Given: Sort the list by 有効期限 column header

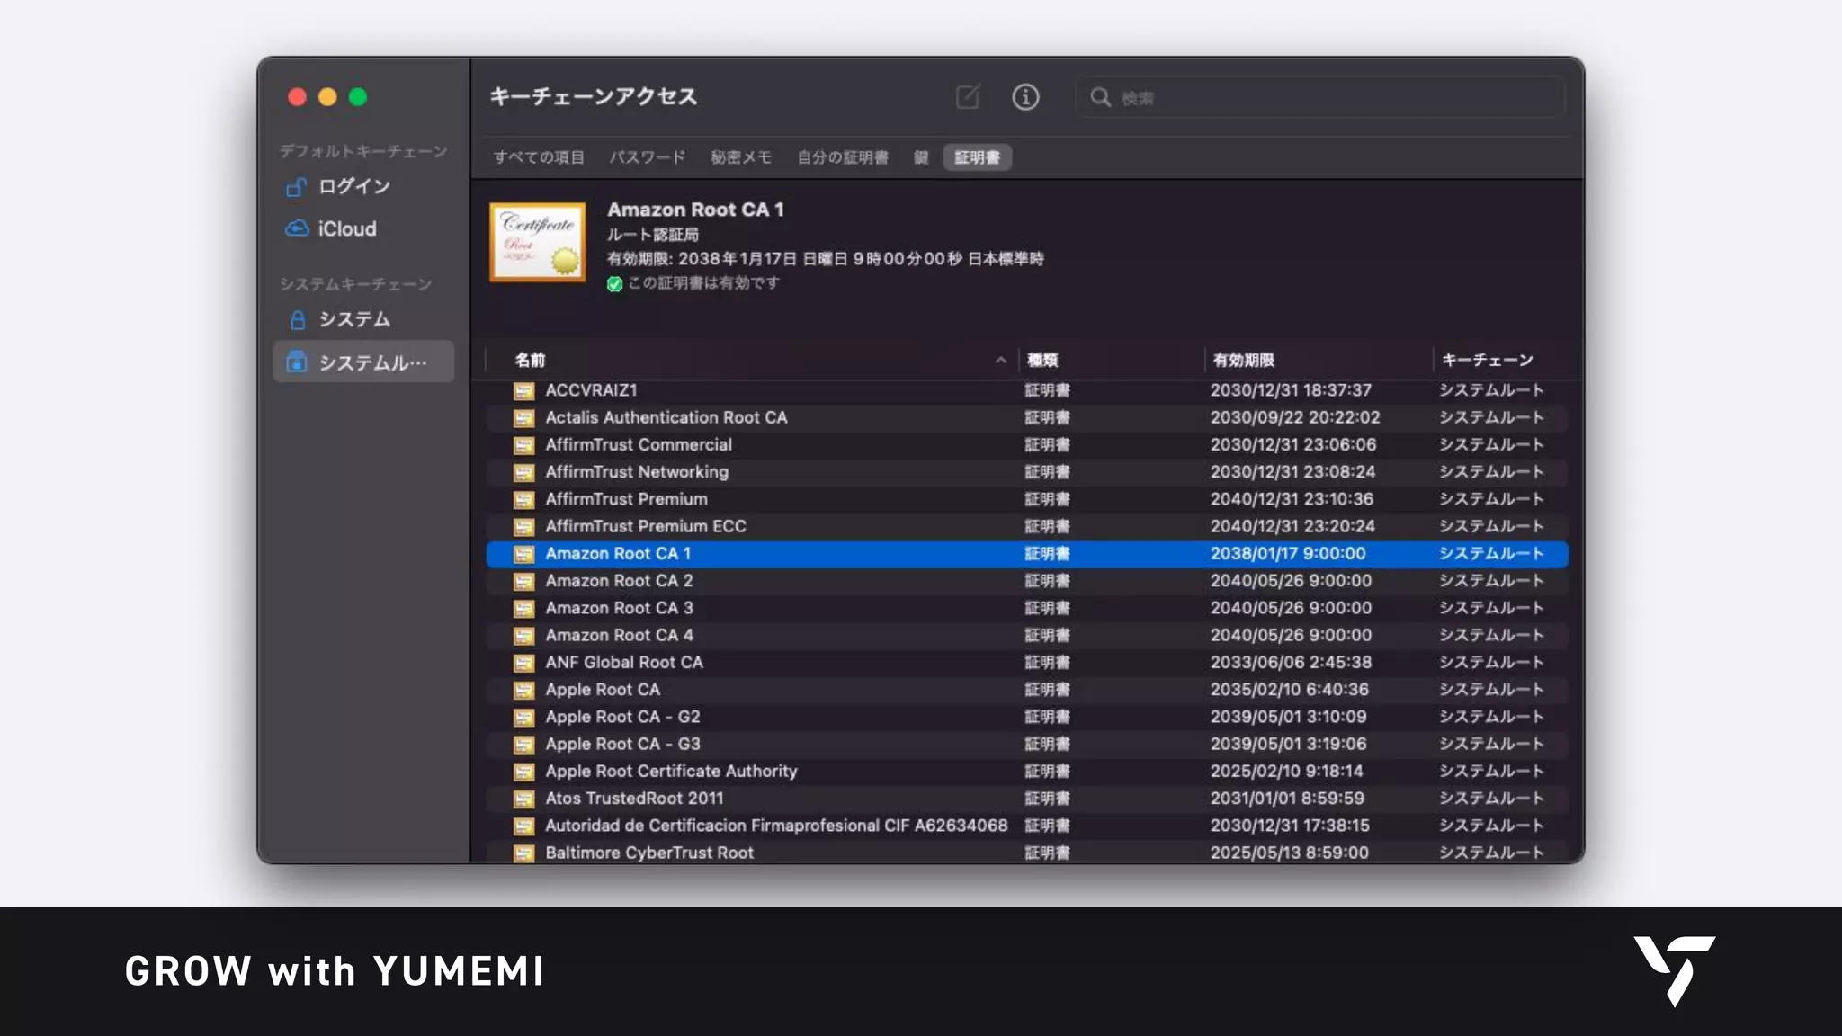Looking at the screenshot, I should 1244,360.
